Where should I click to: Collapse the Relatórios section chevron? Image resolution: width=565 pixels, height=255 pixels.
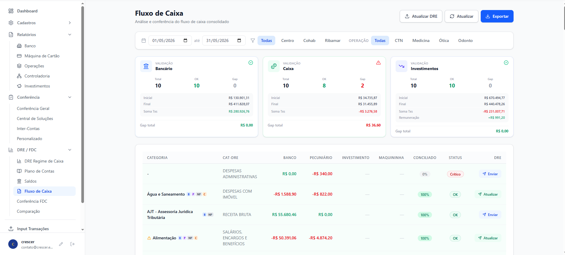click(x=70, y=35)
